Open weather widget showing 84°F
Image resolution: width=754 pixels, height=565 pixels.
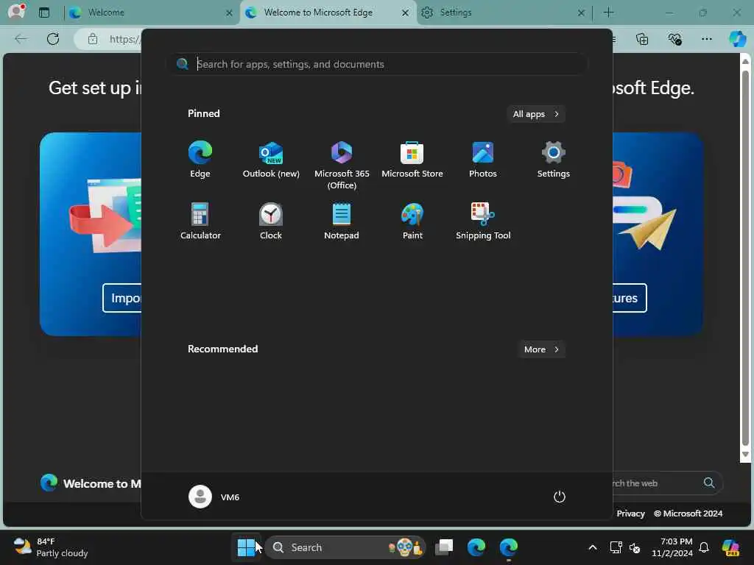51,547
